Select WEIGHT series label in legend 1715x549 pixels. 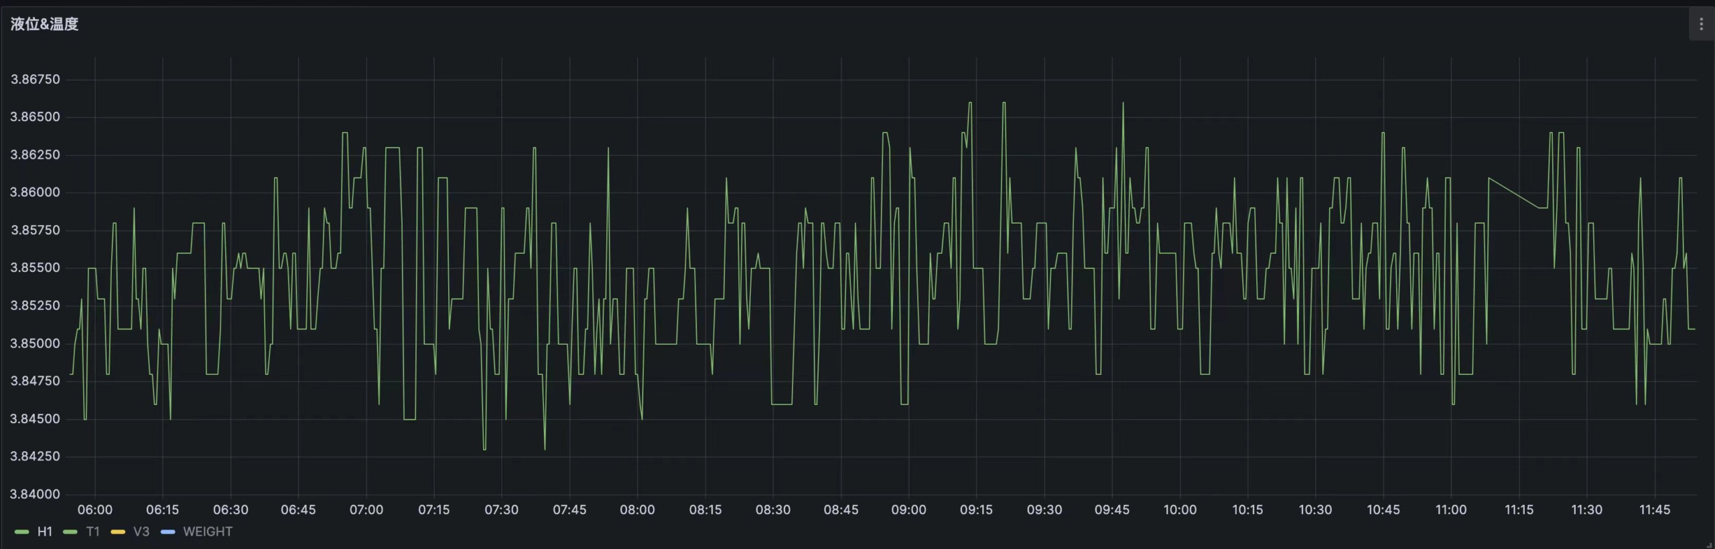(208, 532)
